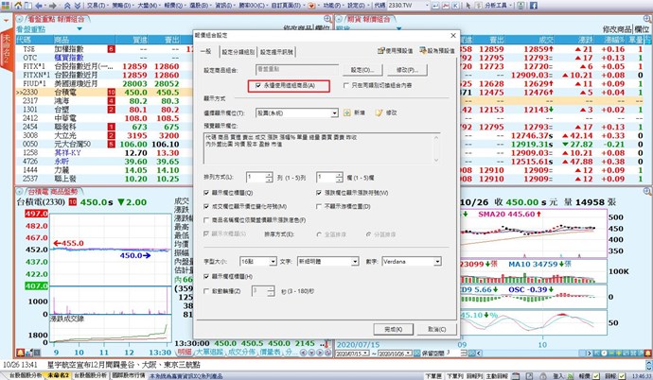
Task: Click the 完成(K) button
Action: 397,328
